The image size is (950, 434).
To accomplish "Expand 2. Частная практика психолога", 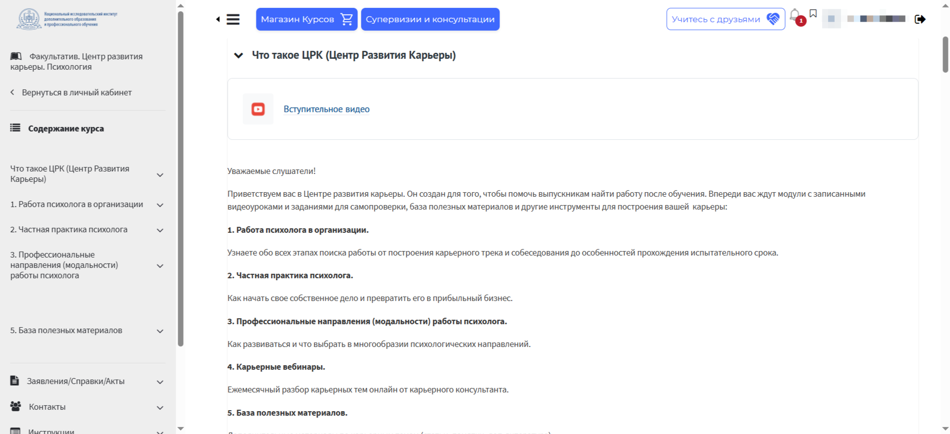I will click(x=69, y=229).
